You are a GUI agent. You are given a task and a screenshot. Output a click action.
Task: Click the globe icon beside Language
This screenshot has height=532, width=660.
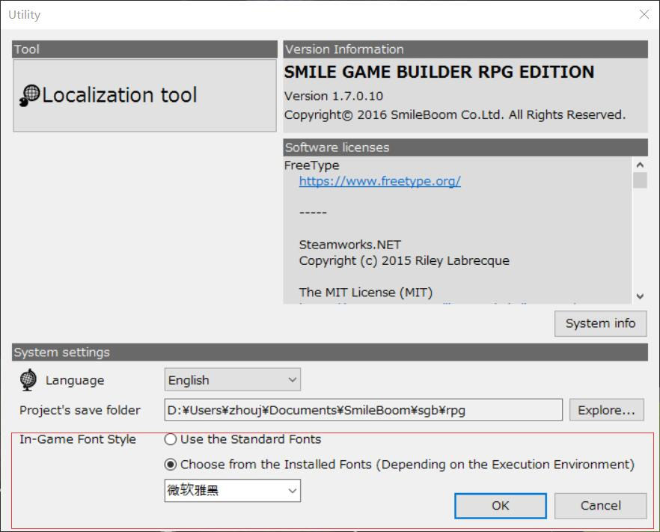tap(28, 379)
